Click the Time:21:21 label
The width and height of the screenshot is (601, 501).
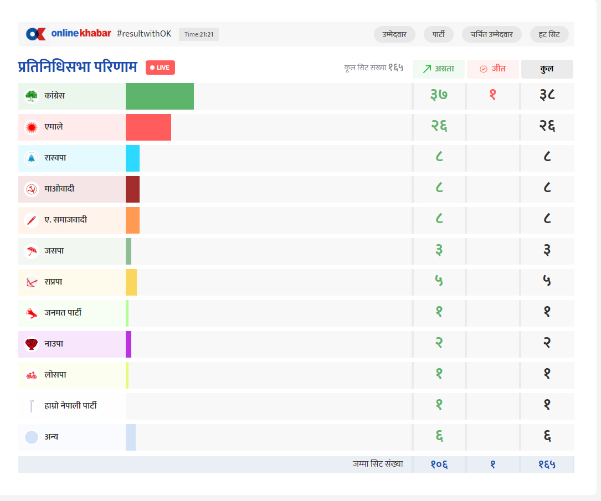(199, 34)
